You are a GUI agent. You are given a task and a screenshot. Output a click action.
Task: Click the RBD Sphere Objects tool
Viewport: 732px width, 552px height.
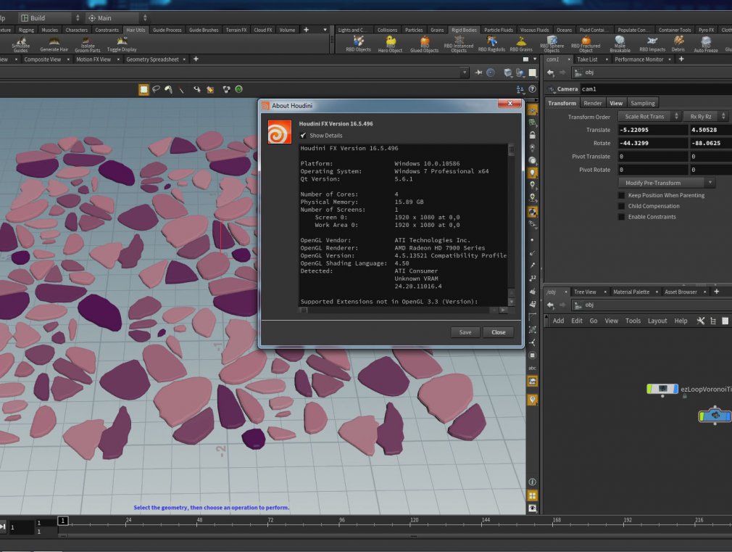coord(552,44)
